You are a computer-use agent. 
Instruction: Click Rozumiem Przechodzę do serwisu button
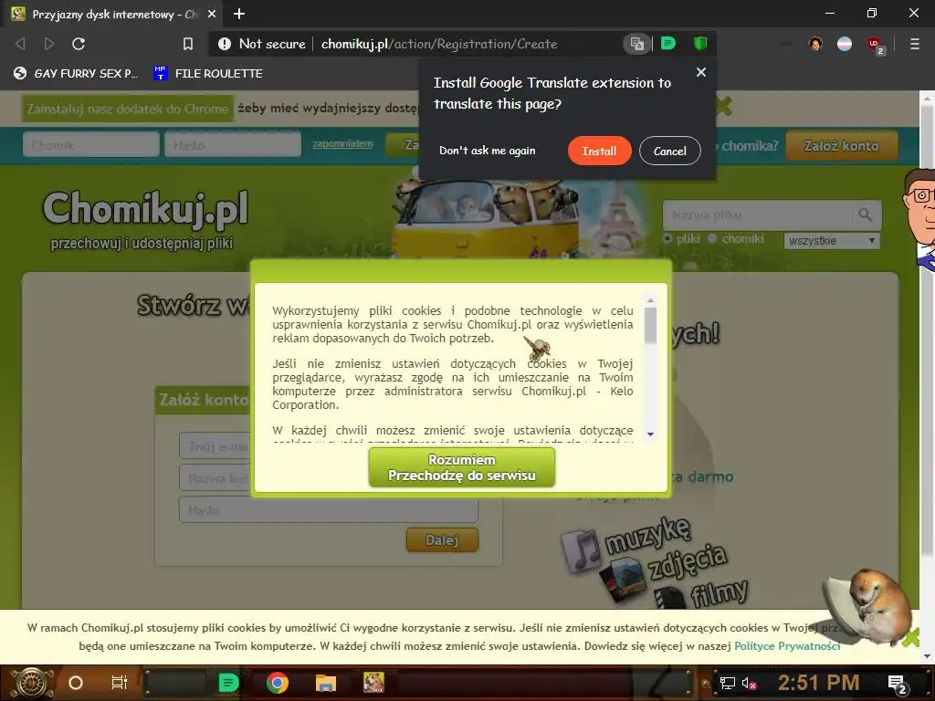click(x=461, y=467)
